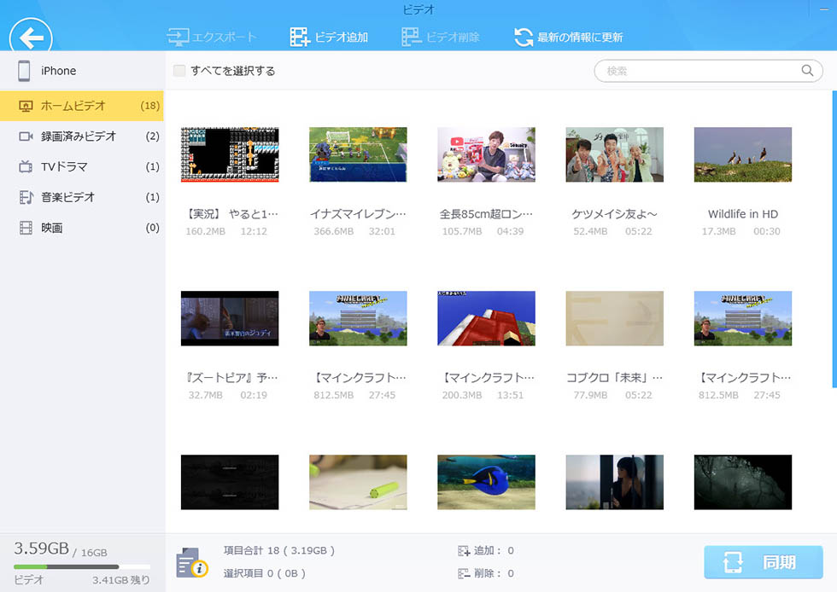Screen dimensions: 837x592
Task: Minimize the window
Action: point(825,9)
